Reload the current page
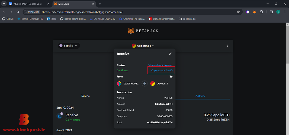The height and width of the screenshot is (135, 289). tap(18, 12)
